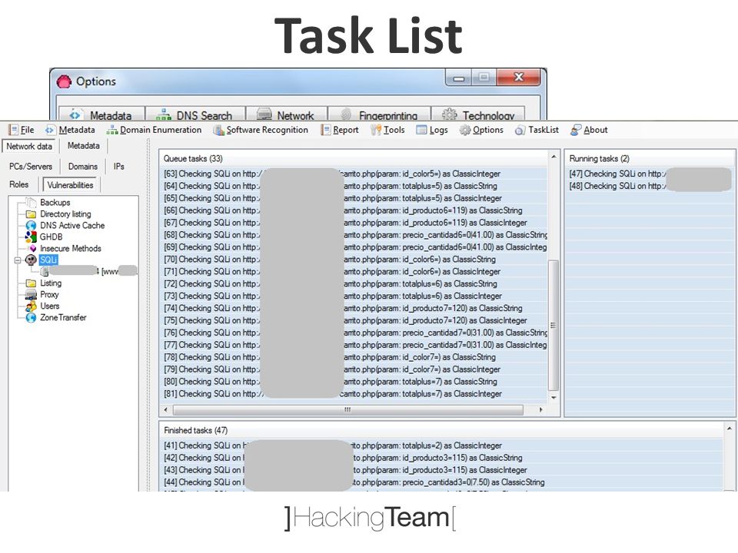The height and width of the screenshot is (553, 738).
Task: Click the SQLi skull icon
Action: (31, 260)
